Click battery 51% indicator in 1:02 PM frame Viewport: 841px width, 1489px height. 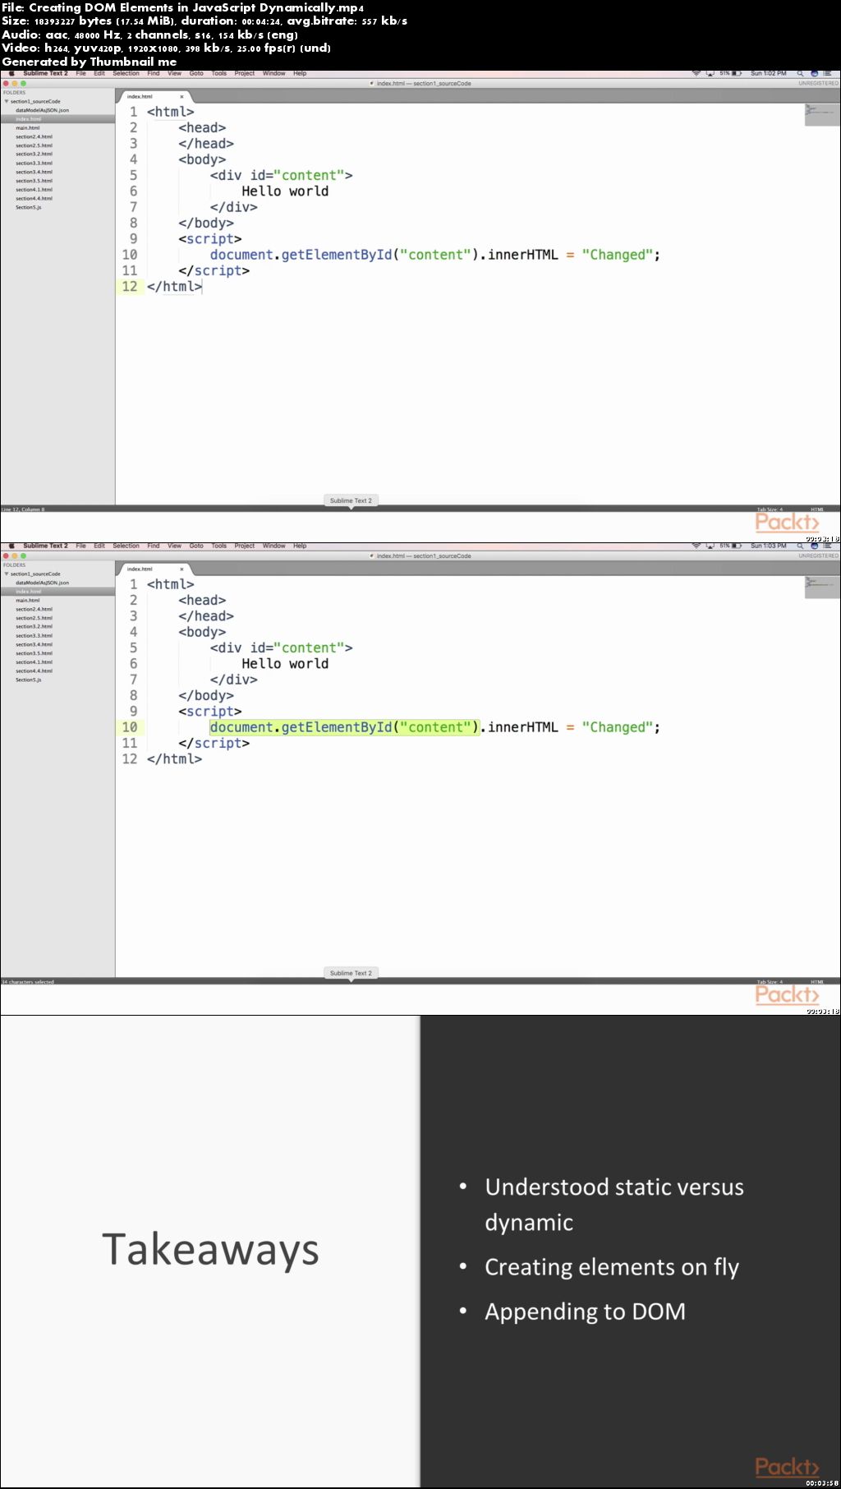(731, 73)
